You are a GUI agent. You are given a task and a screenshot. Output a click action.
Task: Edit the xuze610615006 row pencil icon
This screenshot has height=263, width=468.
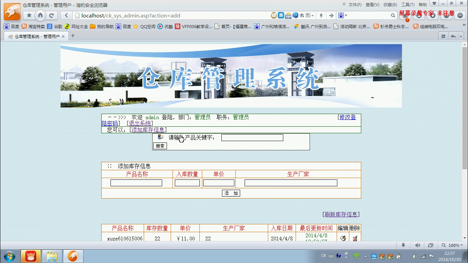tap(343, 238)
